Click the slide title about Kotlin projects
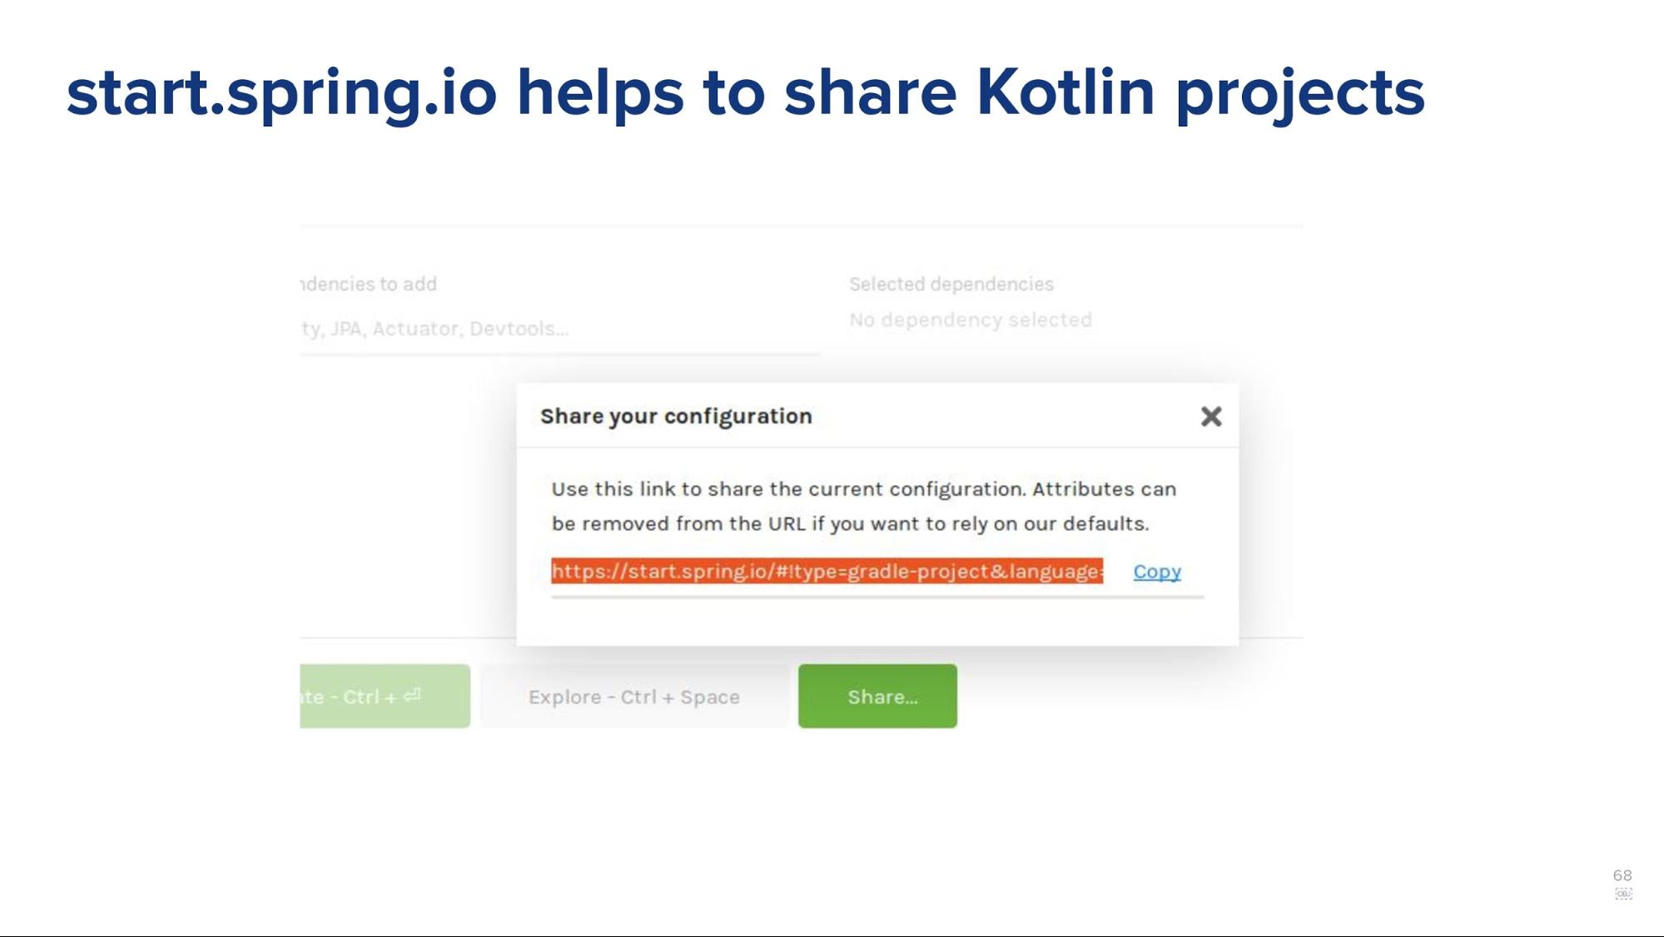This screenshot has width=1664, height=937. coord(745,93)
